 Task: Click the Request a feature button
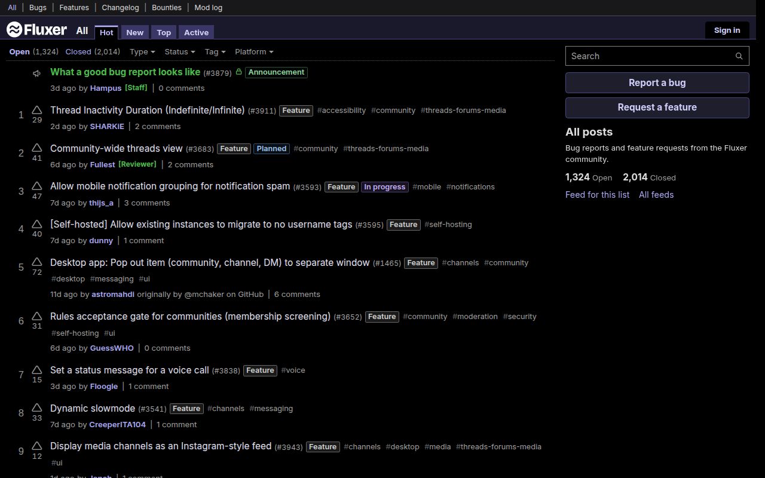[x=657, y=108]
